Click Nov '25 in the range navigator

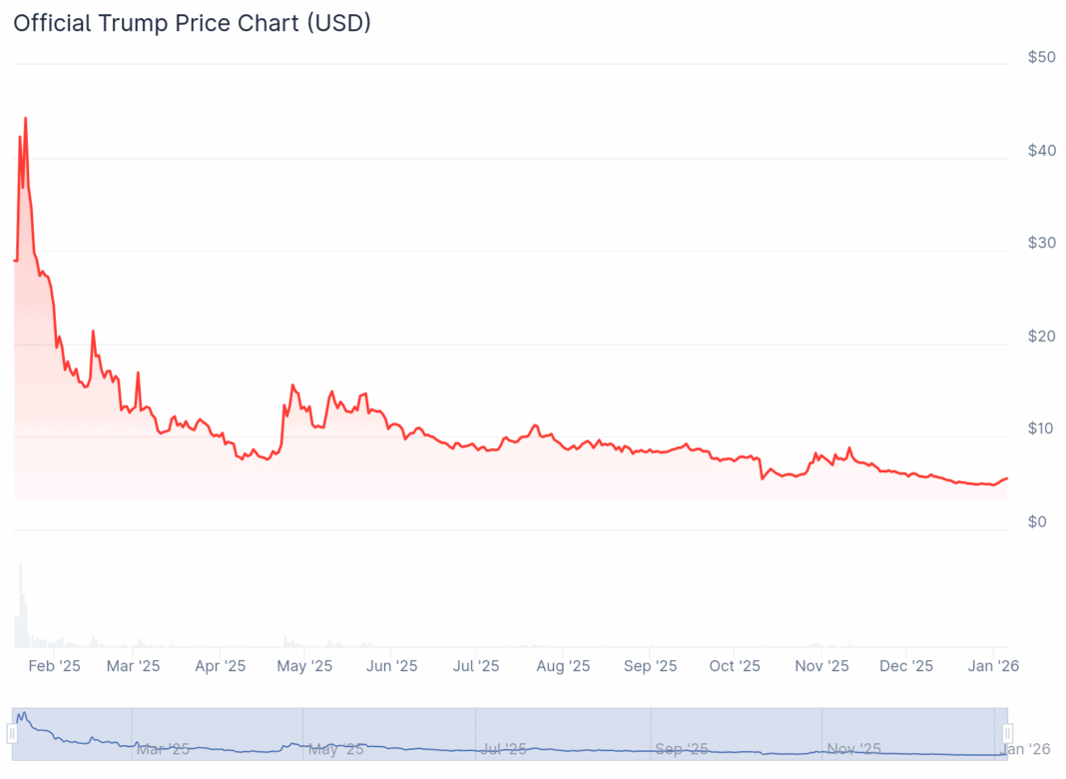854,748
